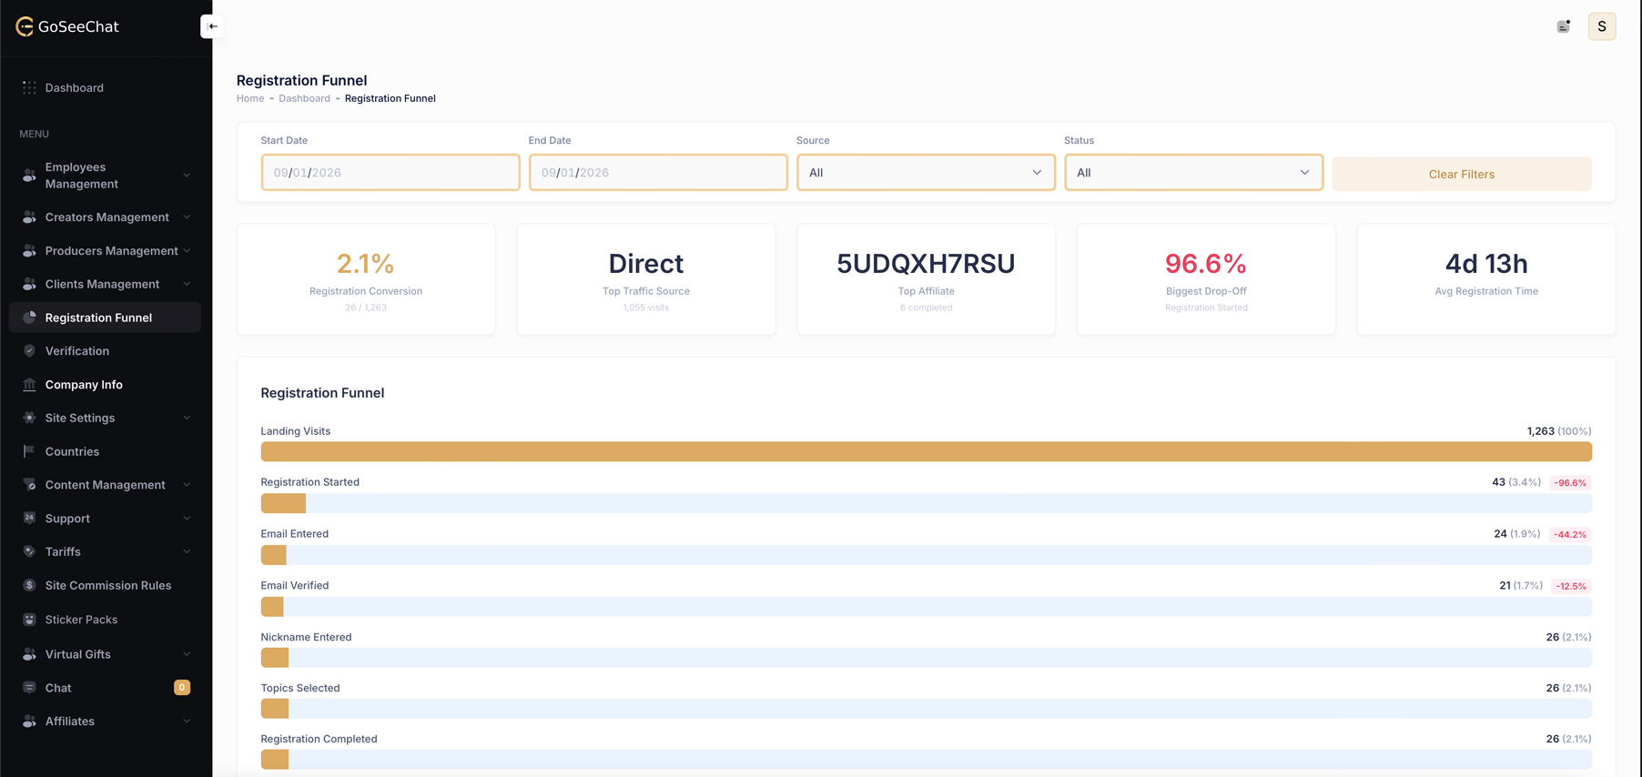Click the -44.2% Email Entered badge
This screenshot has height=777, width=1642.
point(1570,535)
